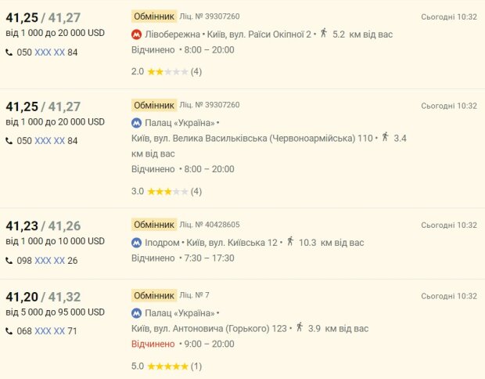Click walking distance icon for 5.2 км
This screenshot has height=379, width=485.
point(324,34)
